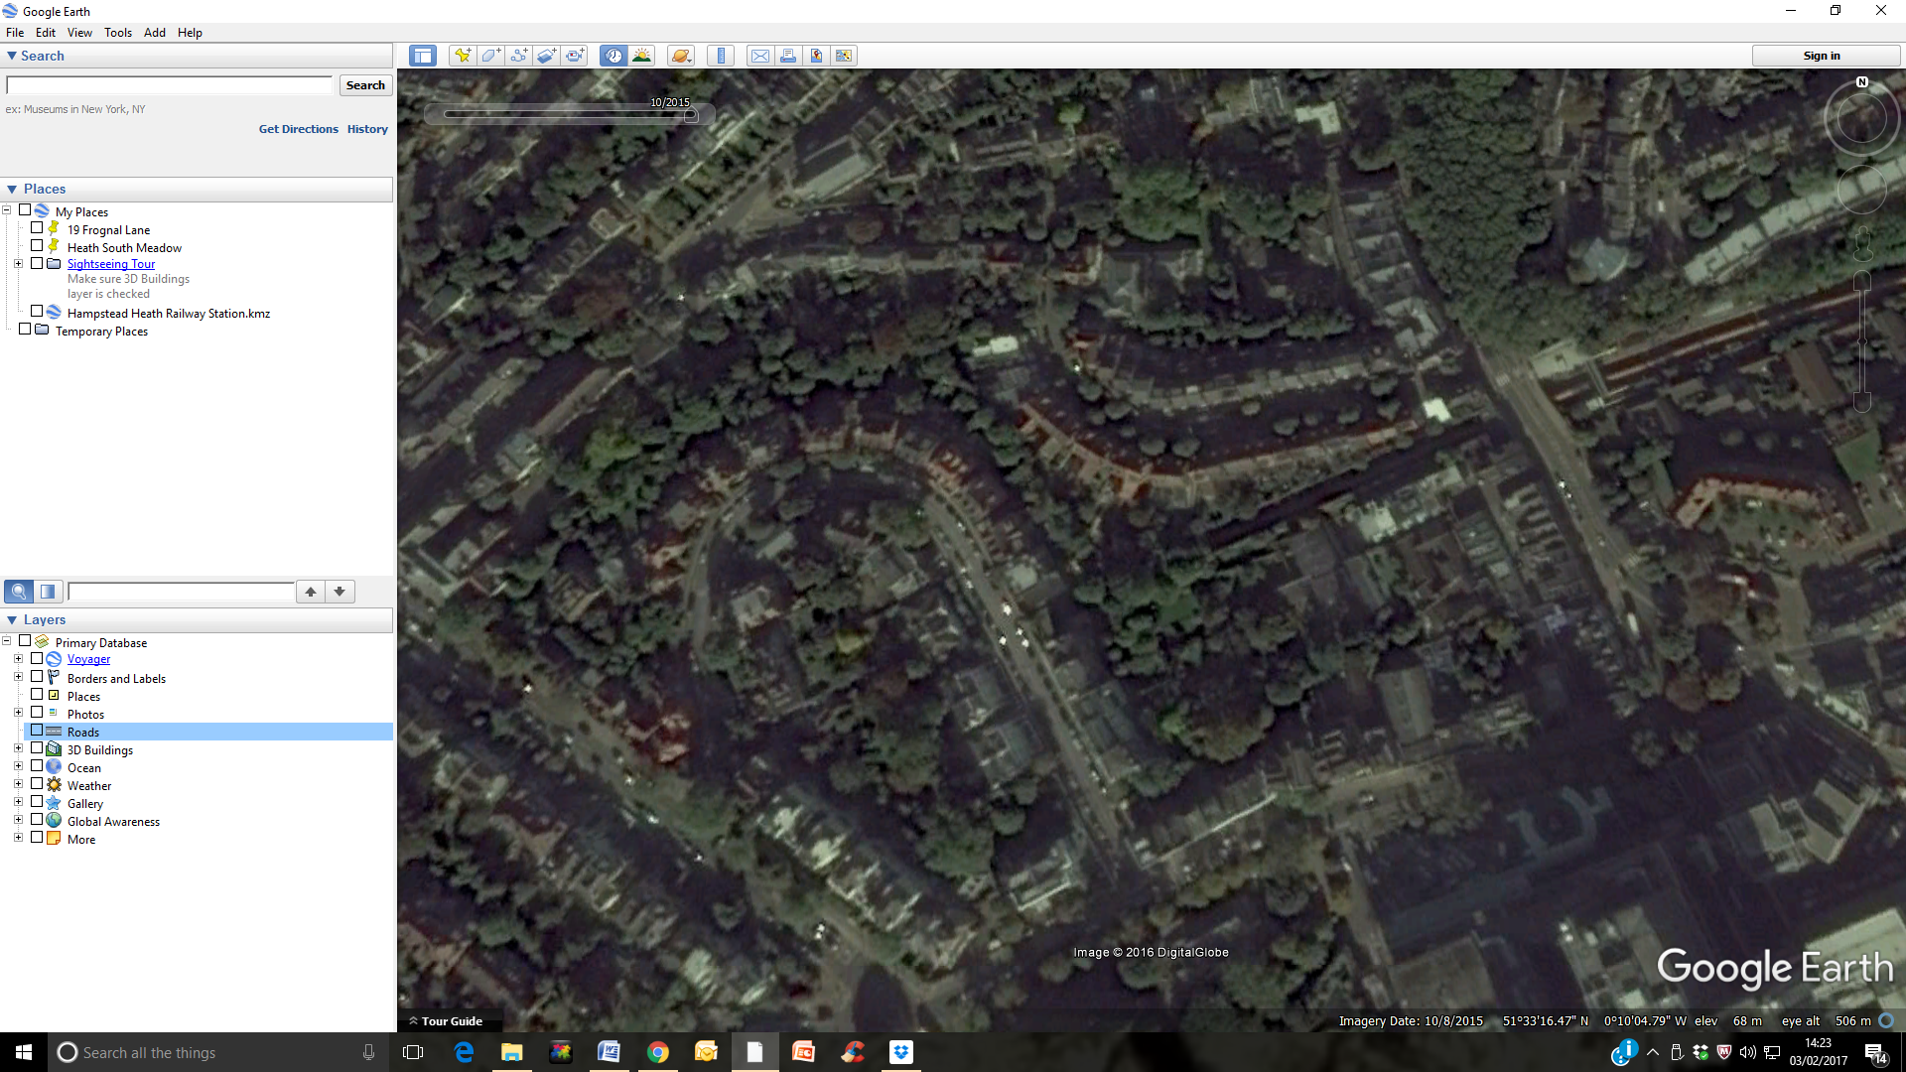Click in the search input field
The width and height of the screenshot is (1906, 1072).
170,85
